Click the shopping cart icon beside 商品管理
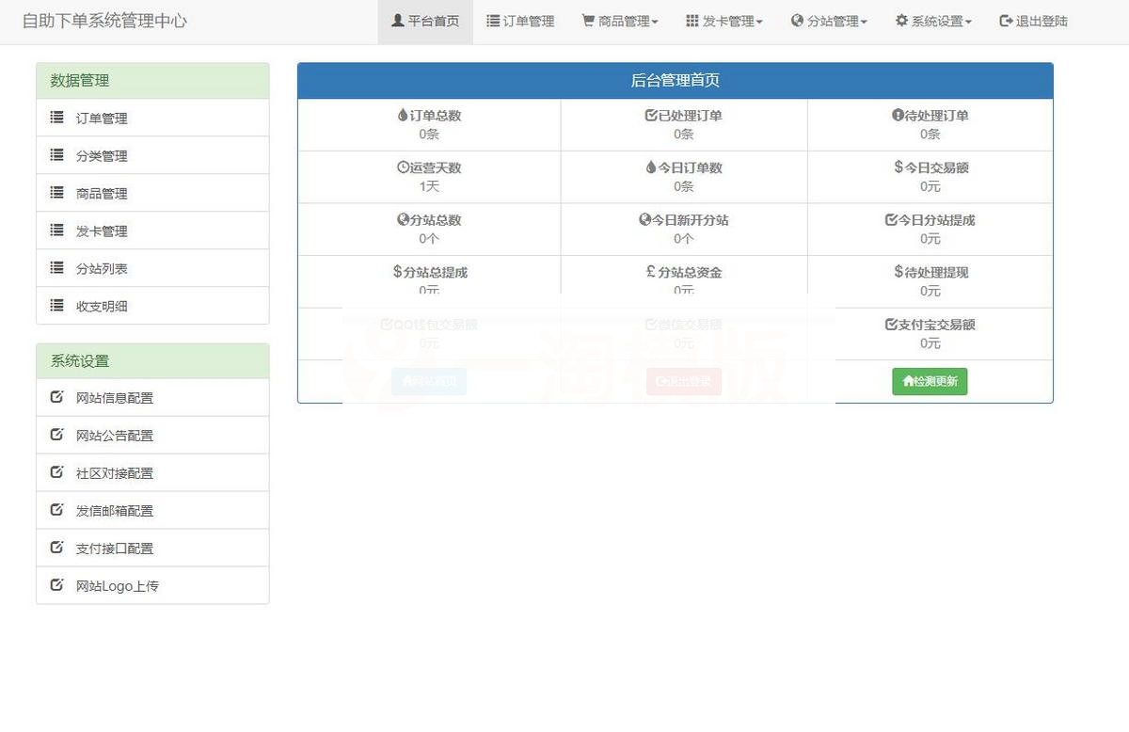Viewport: 1129px width, 732px height. [587, 21]
